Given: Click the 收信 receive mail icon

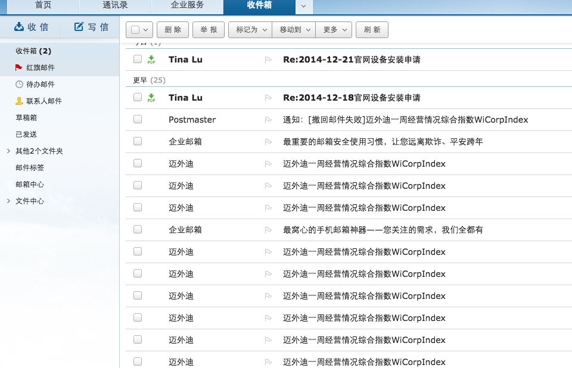Looking at the screenshot, I should [19, 27].
